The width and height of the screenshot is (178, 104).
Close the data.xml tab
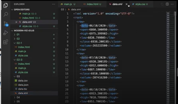pyautogui.click(x=127, y=4)
